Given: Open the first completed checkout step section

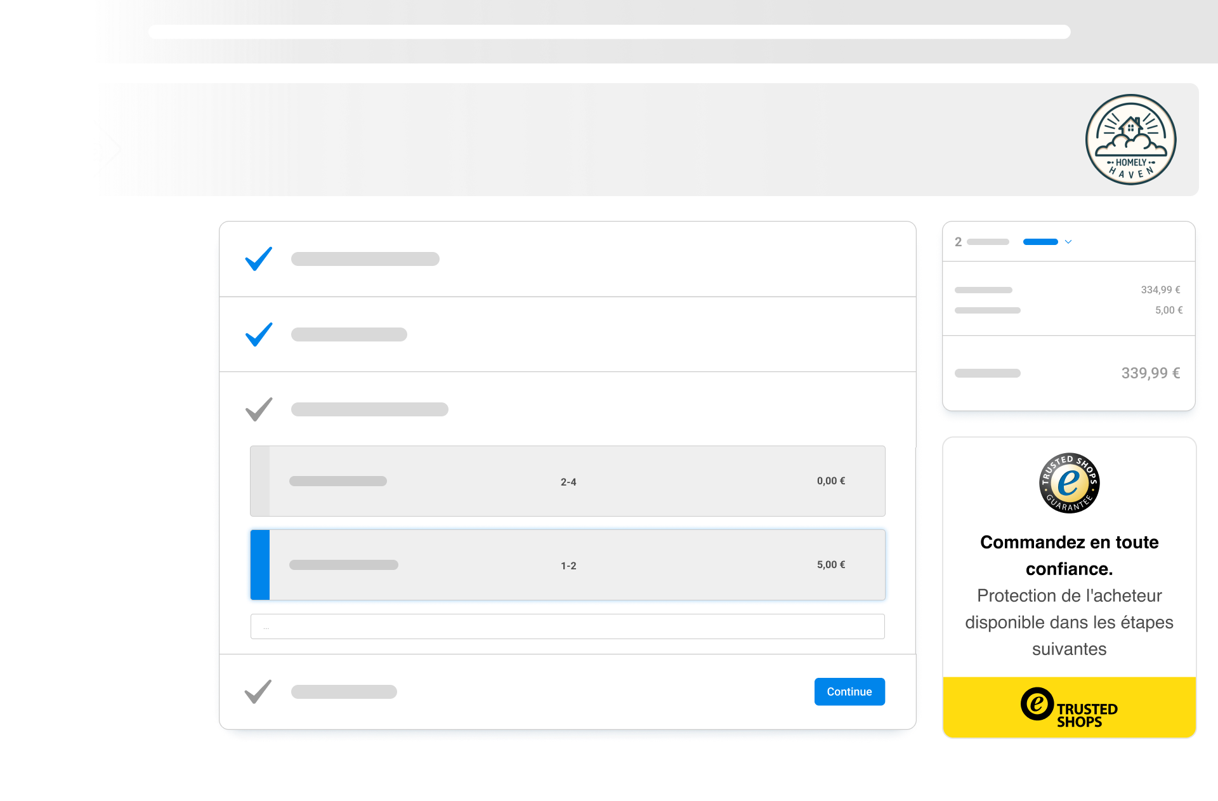Looking at the screenshot, I should (568, 259).
